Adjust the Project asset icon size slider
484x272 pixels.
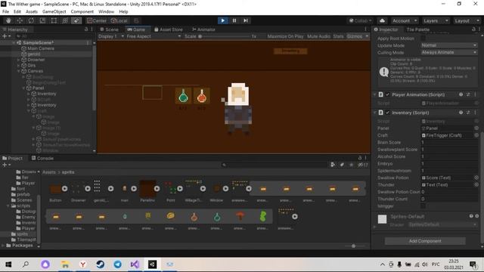pos(353,246)
